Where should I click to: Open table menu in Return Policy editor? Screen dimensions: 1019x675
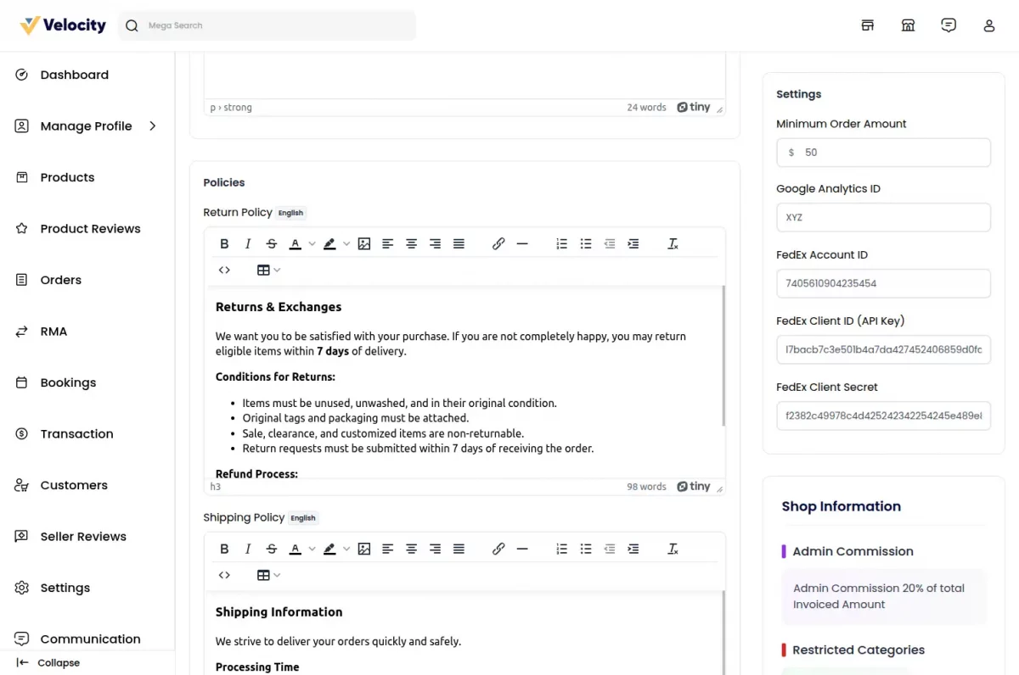tap(268, 270)
